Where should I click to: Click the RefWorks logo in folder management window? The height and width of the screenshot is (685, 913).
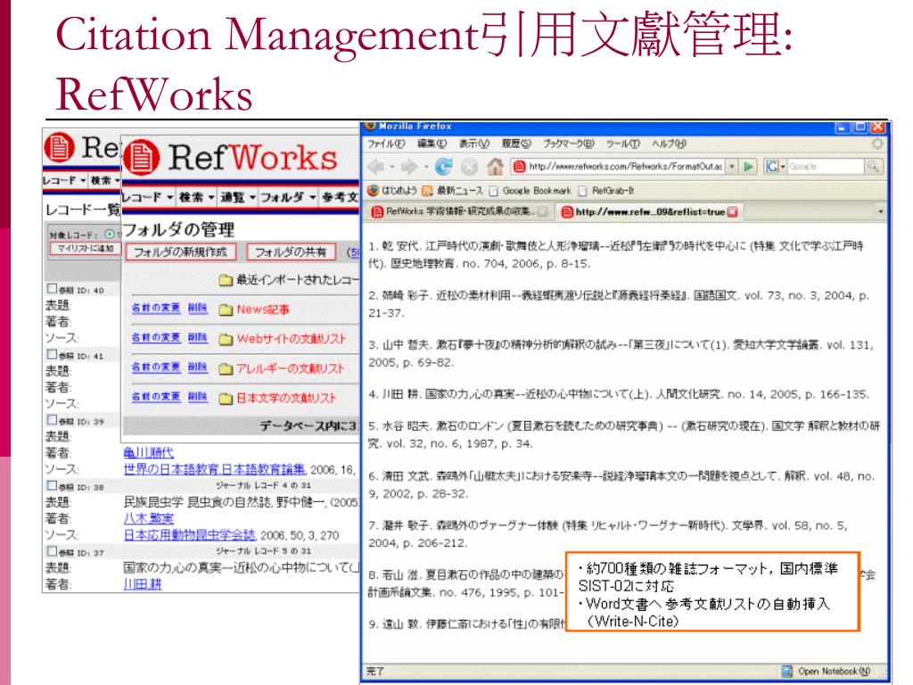click(231, 157)
